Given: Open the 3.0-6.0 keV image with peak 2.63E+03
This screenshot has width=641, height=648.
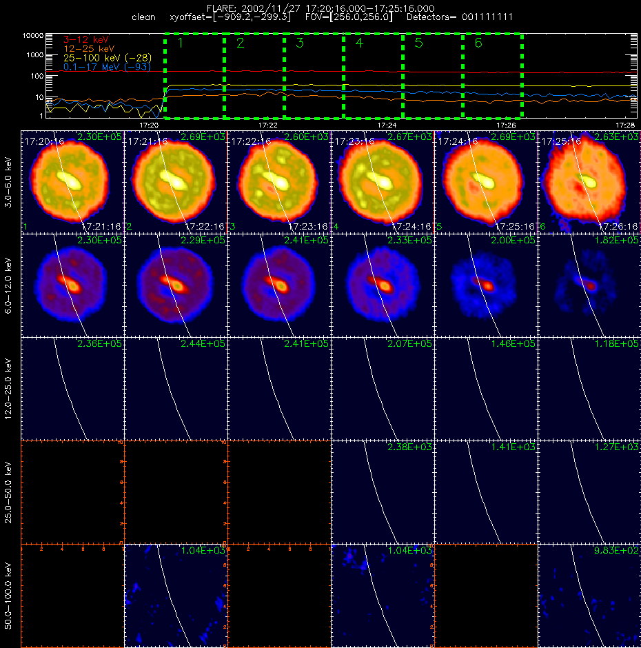Looking at the screenshot, I should [589, 182].
